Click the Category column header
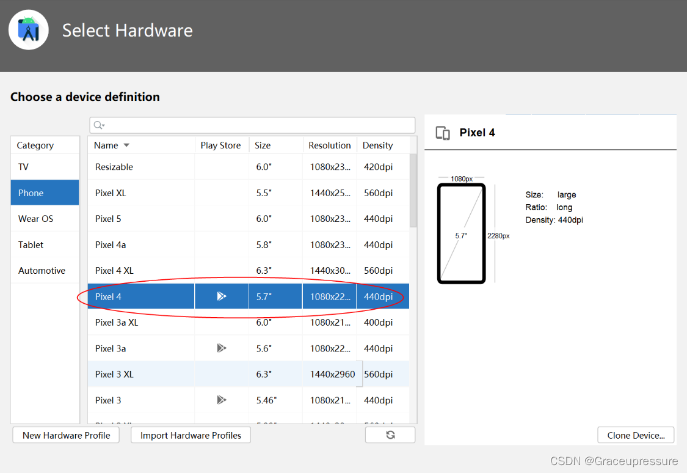Viewport: 687px width, 473px height. (45, 145)
